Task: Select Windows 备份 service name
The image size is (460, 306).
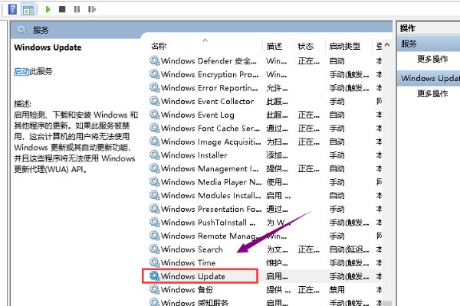Action: pyautogui.click(x=187, y=290)
